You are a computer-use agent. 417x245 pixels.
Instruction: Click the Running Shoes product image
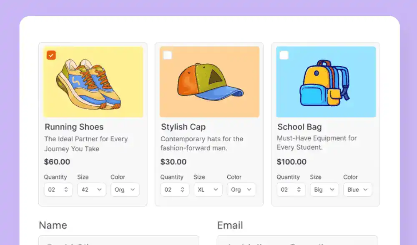(93, 82)
